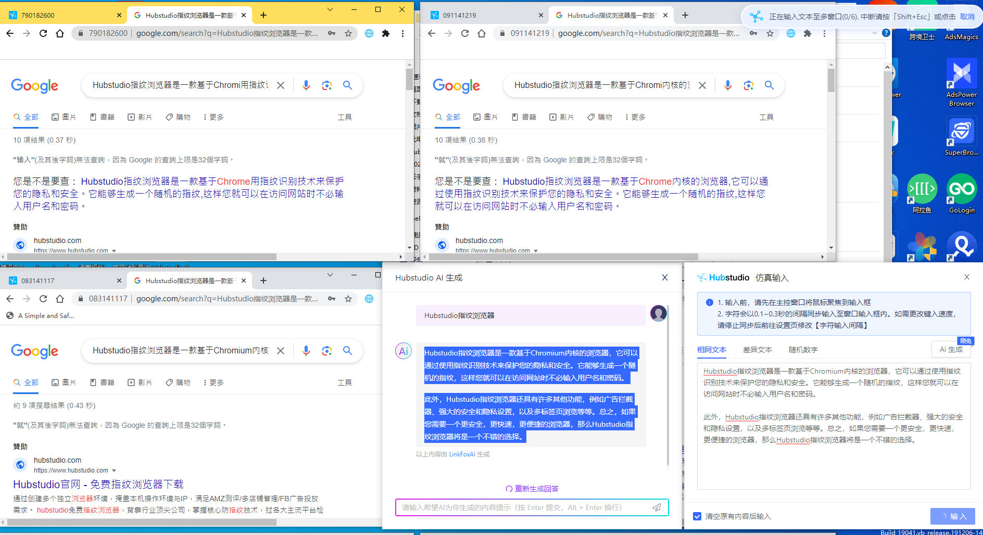Select 書籍 tab in 083141117 Google results
The height and width of the screenshot is (535, 983).
102,383
